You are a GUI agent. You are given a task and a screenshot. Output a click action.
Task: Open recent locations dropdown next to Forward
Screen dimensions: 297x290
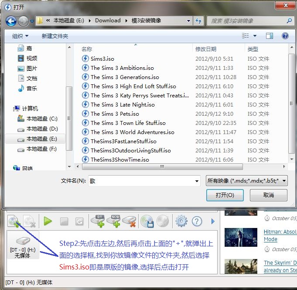pos(32,21)
